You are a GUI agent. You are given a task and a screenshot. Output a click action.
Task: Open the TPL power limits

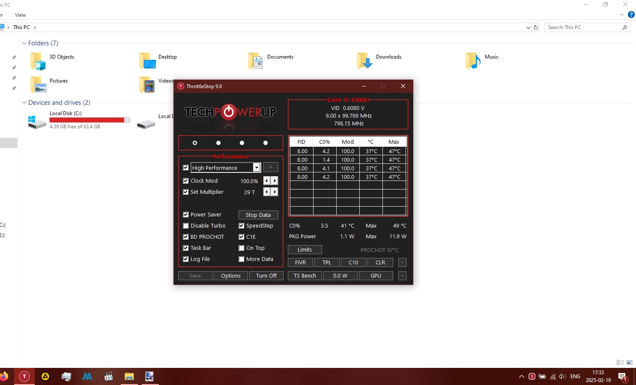point(327,263)
